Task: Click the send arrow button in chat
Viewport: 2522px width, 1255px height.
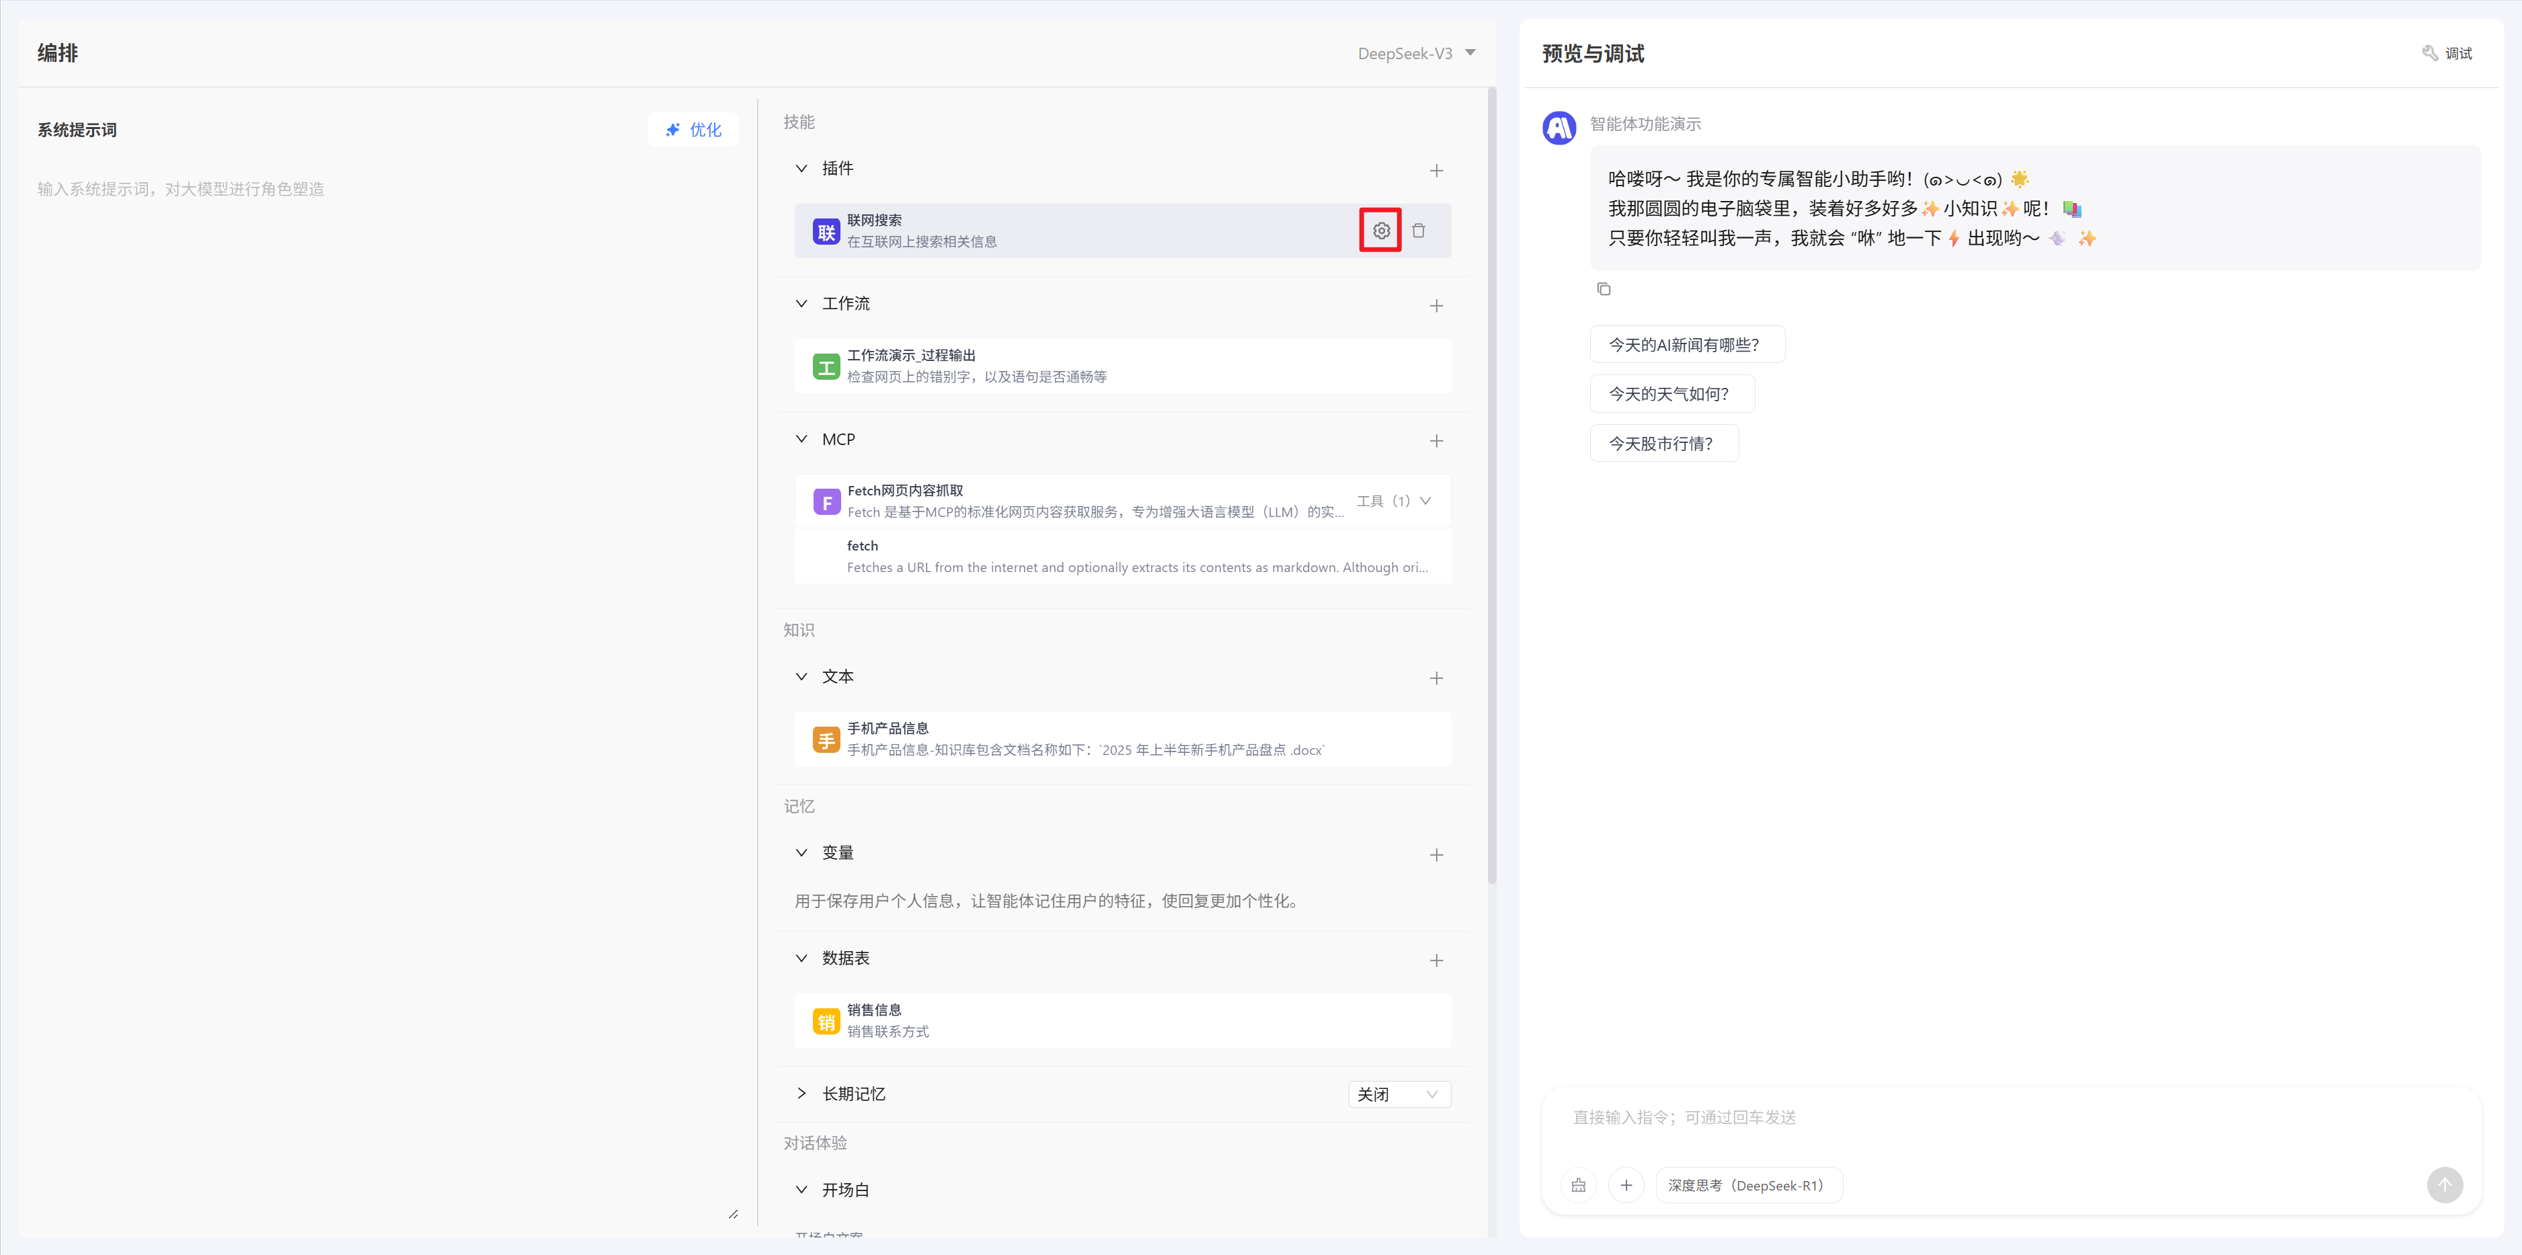Action: (x=2444, y=1184)
